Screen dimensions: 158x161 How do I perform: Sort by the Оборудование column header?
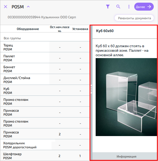click(x=28, y=29)
